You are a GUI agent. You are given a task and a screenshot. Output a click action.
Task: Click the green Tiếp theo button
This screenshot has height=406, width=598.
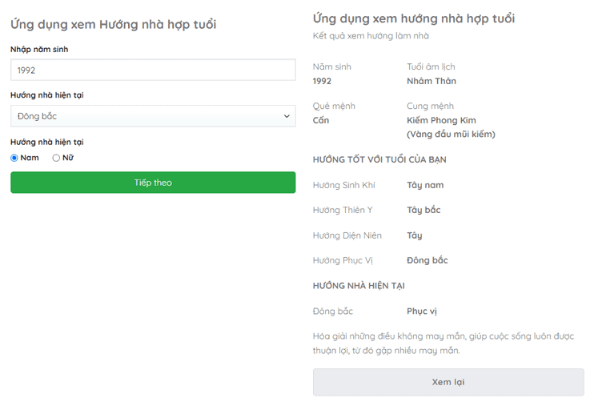click(x=153, y=183)
